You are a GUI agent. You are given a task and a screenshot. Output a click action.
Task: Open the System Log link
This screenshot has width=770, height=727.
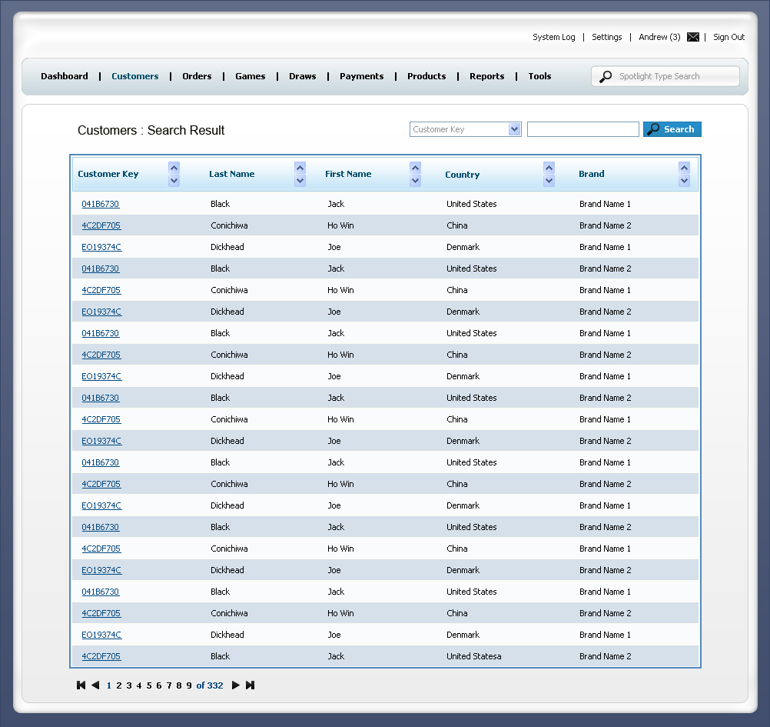(x=554, y=37)
